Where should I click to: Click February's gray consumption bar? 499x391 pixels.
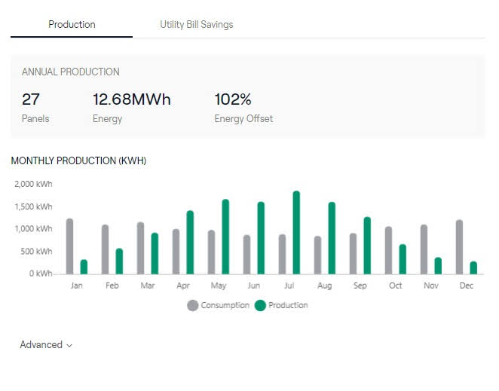tap(105, 249)
